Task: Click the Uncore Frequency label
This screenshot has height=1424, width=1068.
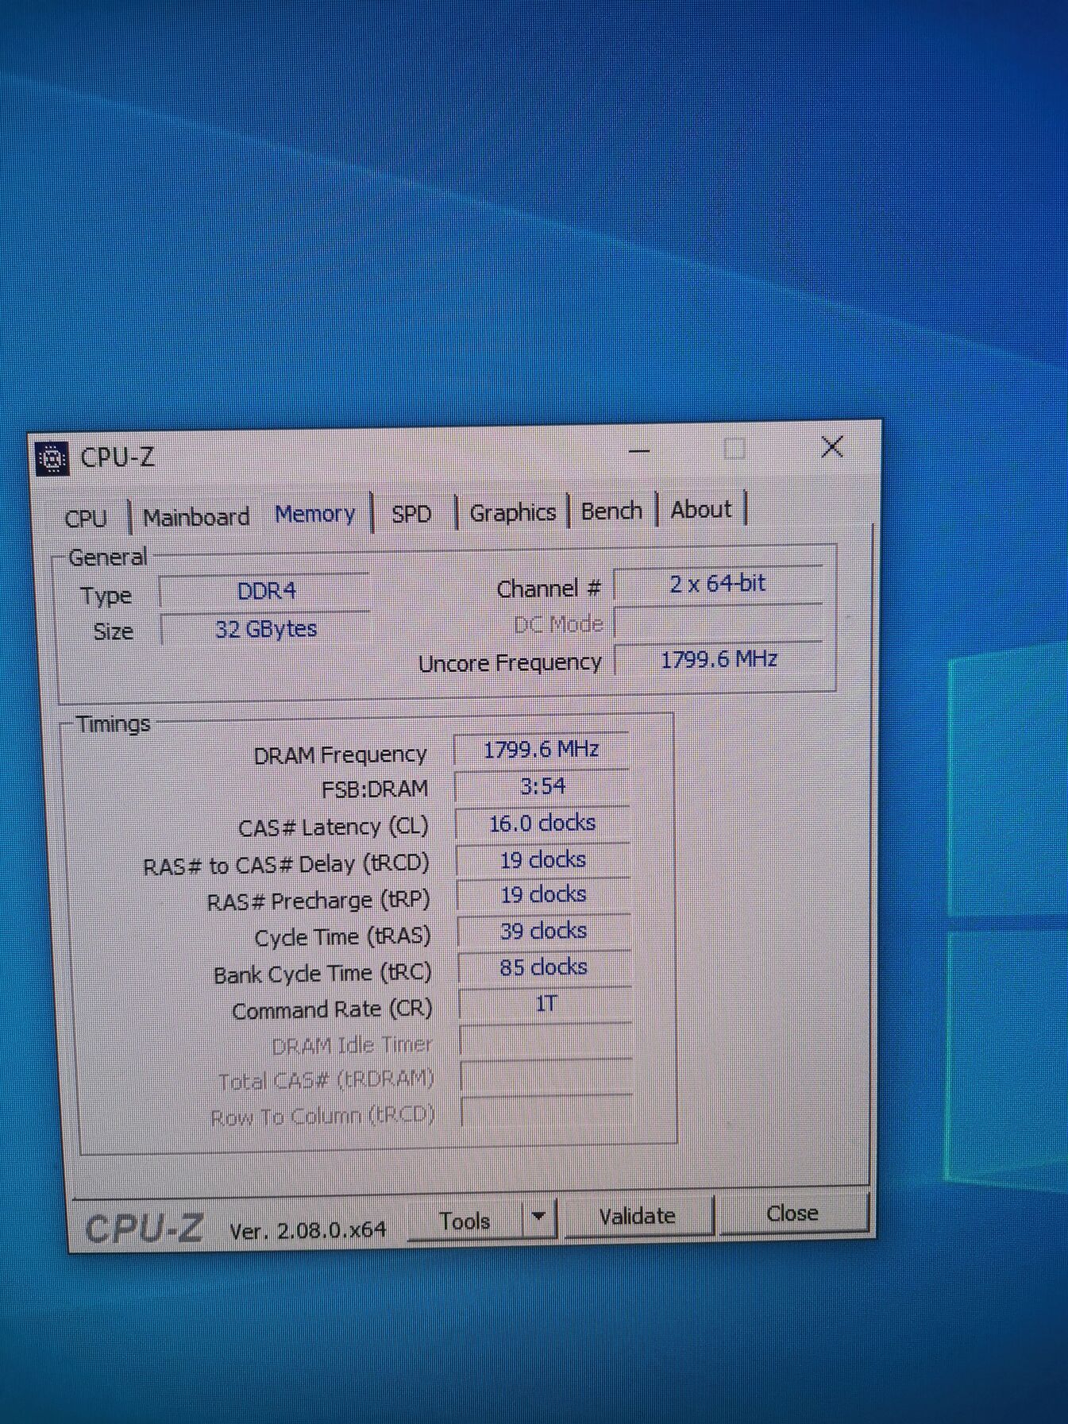Action: coord(510,663)
